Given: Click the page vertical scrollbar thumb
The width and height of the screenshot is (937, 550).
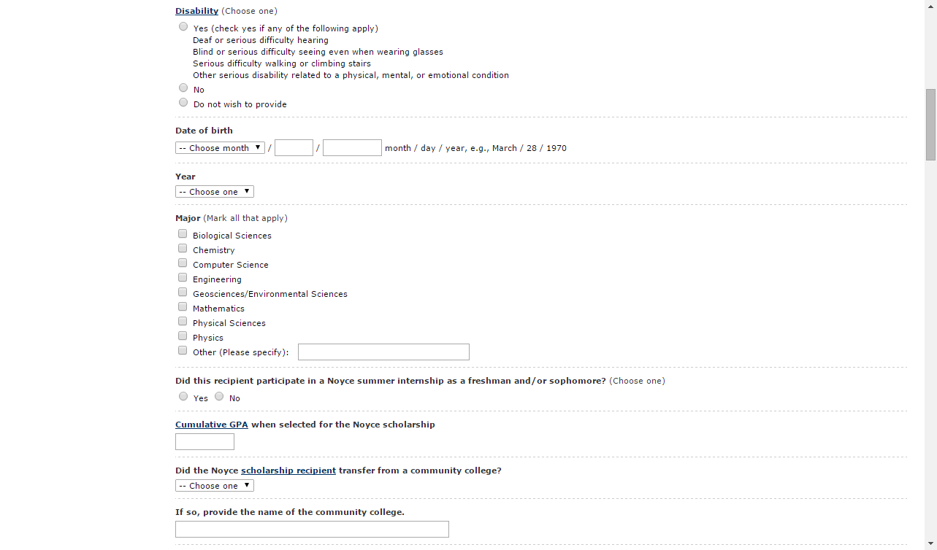Looking at the screenshot, I should pyautogui.click(x=930, y=124).
